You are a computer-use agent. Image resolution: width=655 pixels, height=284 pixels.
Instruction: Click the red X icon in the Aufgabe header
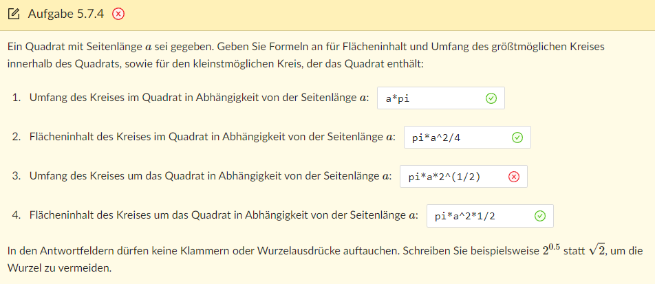[118, 14]
